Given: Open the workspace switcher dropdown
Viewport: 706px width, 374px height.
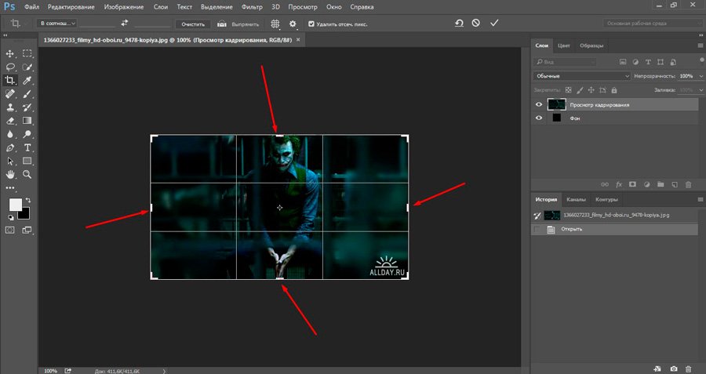Looking at the screenshot, I should coord(653,24).
